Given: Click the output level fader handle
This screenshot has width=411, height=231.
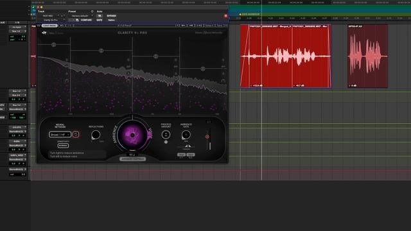Looking at the screenshot, I should (207, 137).
